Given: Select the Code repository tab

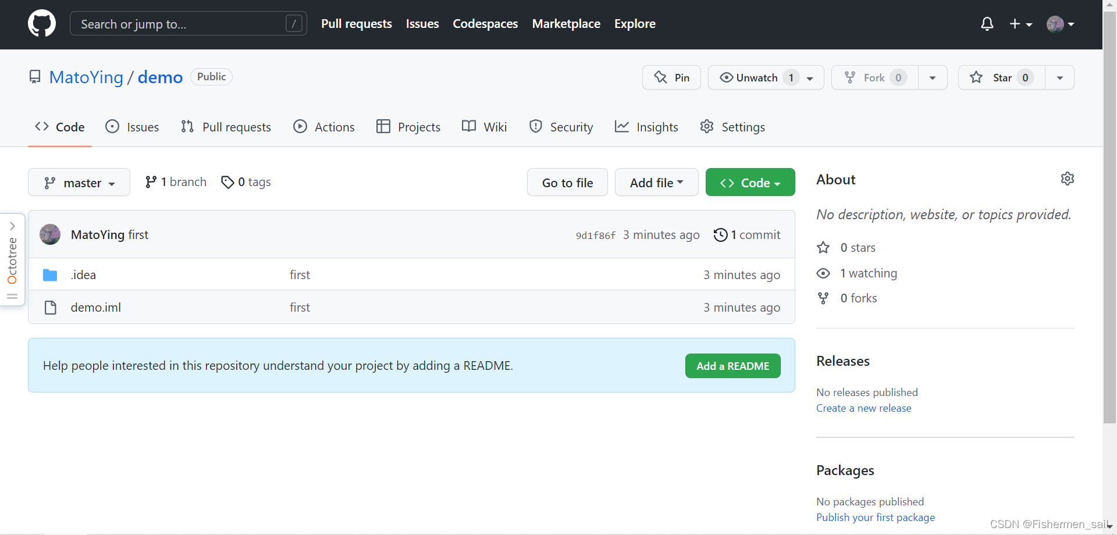Looking at the screenshot, I should [59, 127].
